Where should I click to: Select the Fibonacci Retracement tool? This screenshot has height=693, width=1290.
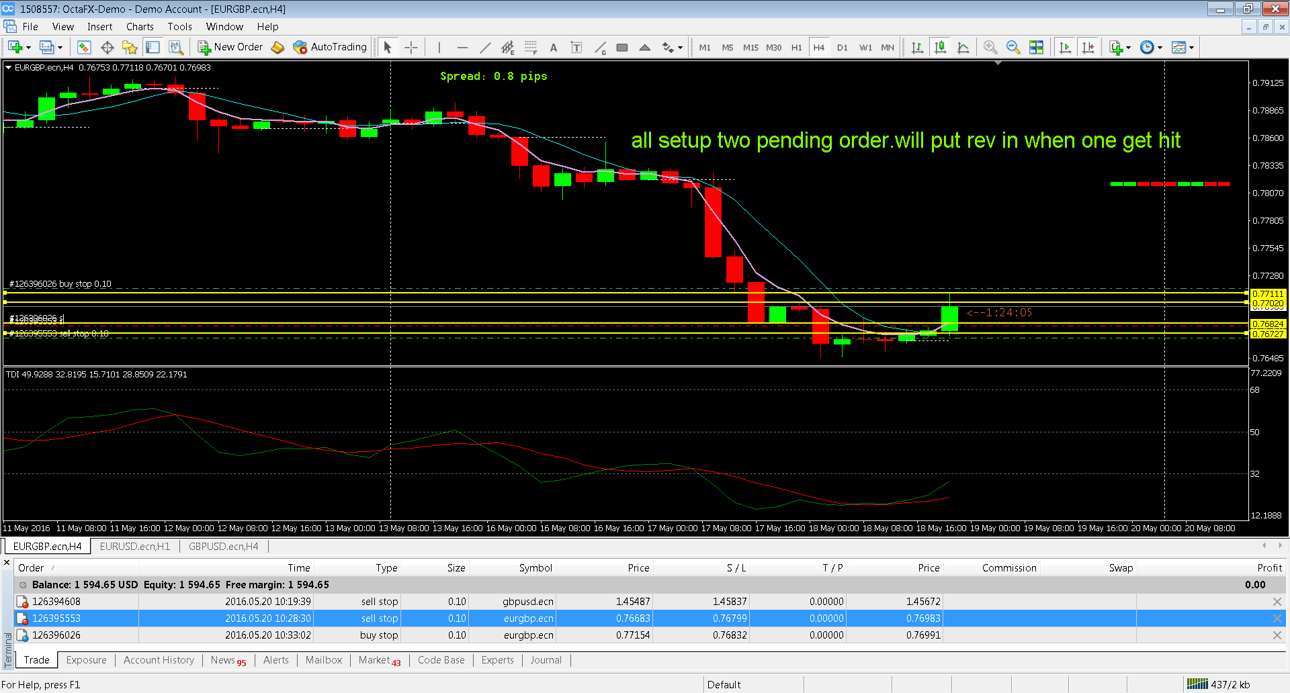click(531, 47)
